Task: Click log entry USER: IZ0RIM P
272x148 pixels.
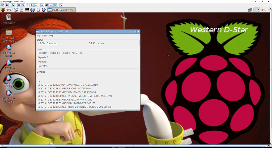Action: point(74,107)
